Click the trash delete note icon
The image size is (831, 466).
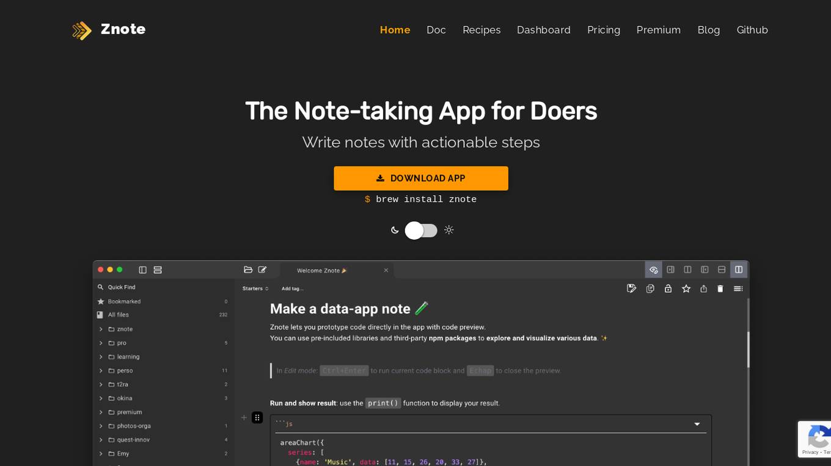coord(720,289)
